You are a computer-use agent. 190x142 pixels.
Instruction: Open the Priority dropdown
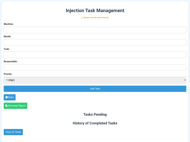(x=95, y=80)
